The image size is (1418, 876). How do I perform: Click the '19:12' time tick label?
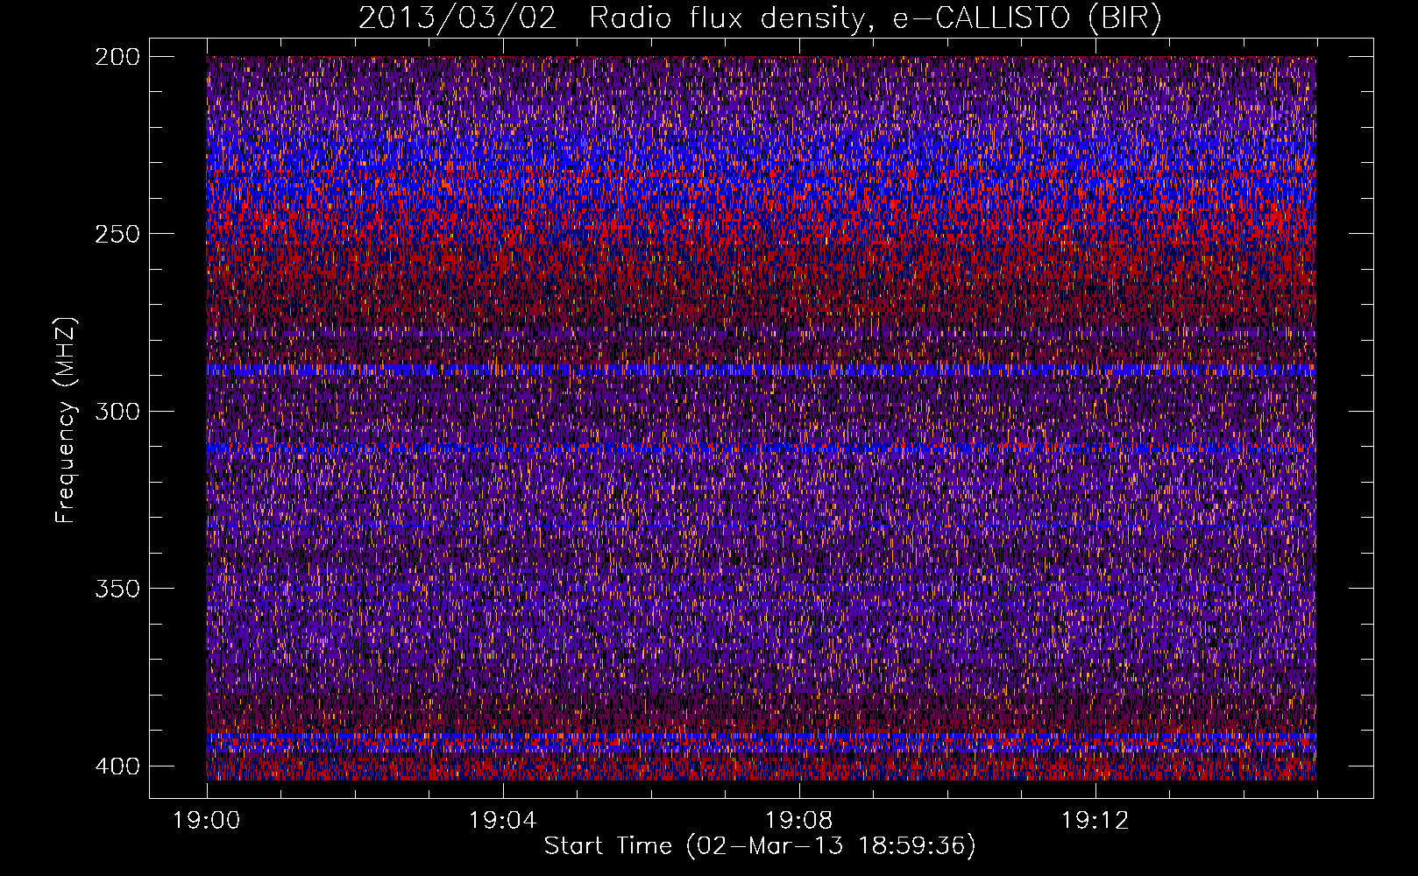pos(1095,821)
